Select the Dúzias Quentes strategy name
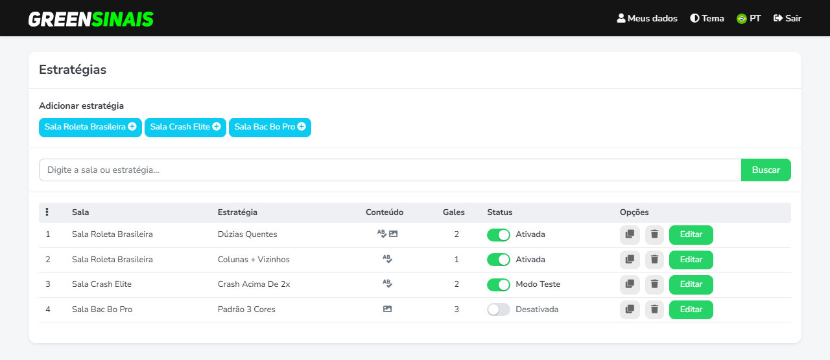The height and width of the screenshot is (360, 830). (248, 234)
